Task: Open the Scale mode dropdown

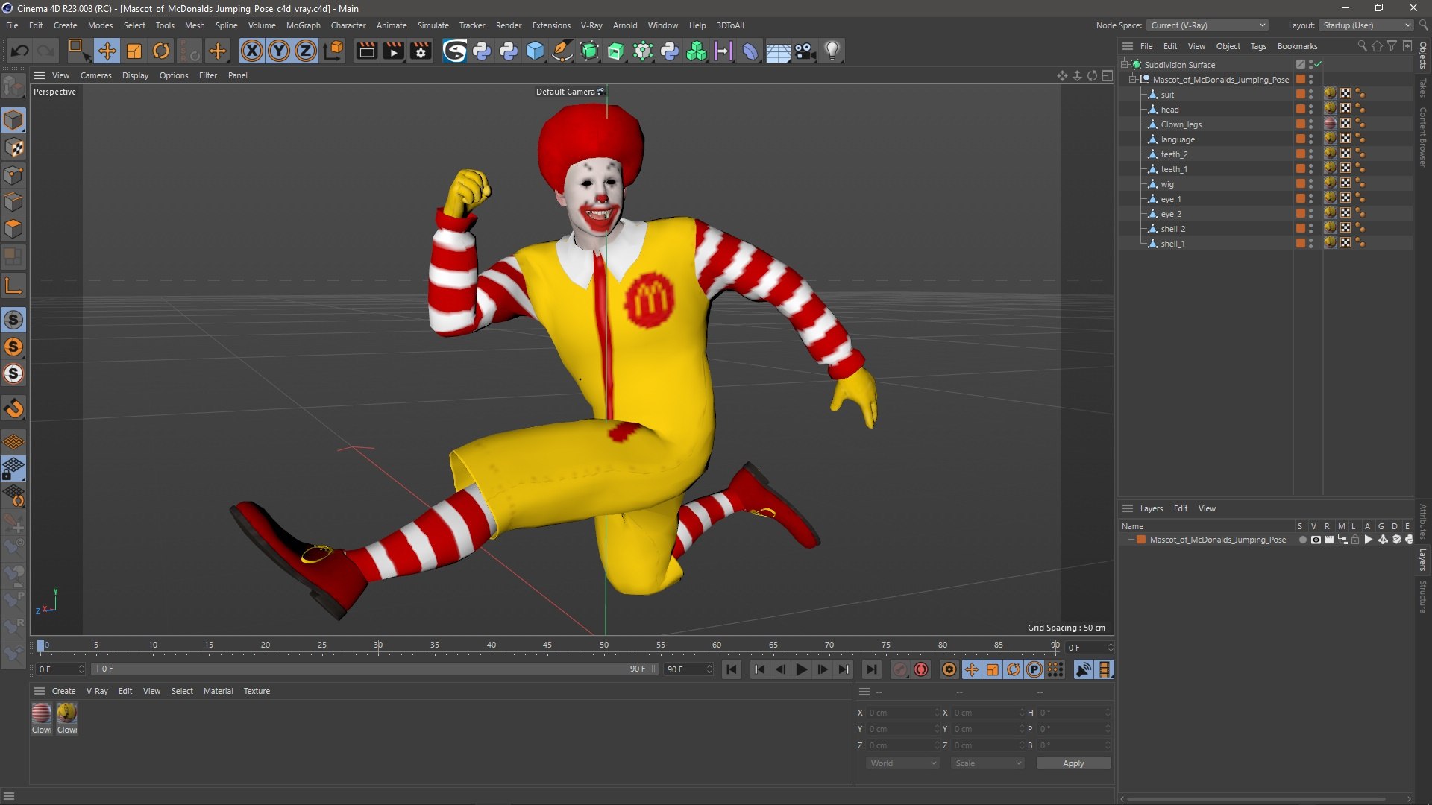Action: 987,763
